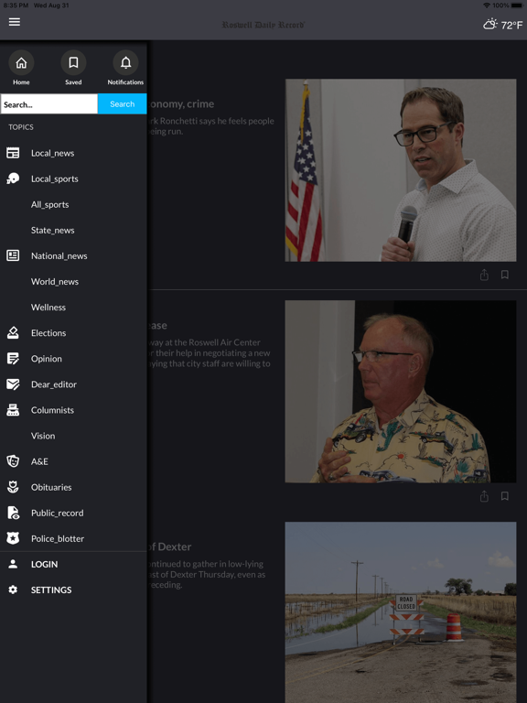Viewport: 527px width, 703px height.
Task: Open the Road Closed flooding photo
Action: pyautogui.click(x=401, y=612)
